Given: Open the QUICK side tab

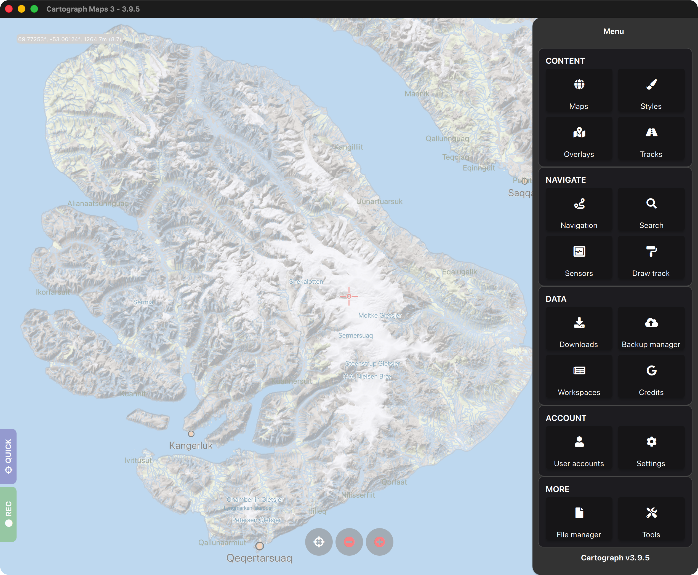Looking at the screenshot, I should click(8, 456).
